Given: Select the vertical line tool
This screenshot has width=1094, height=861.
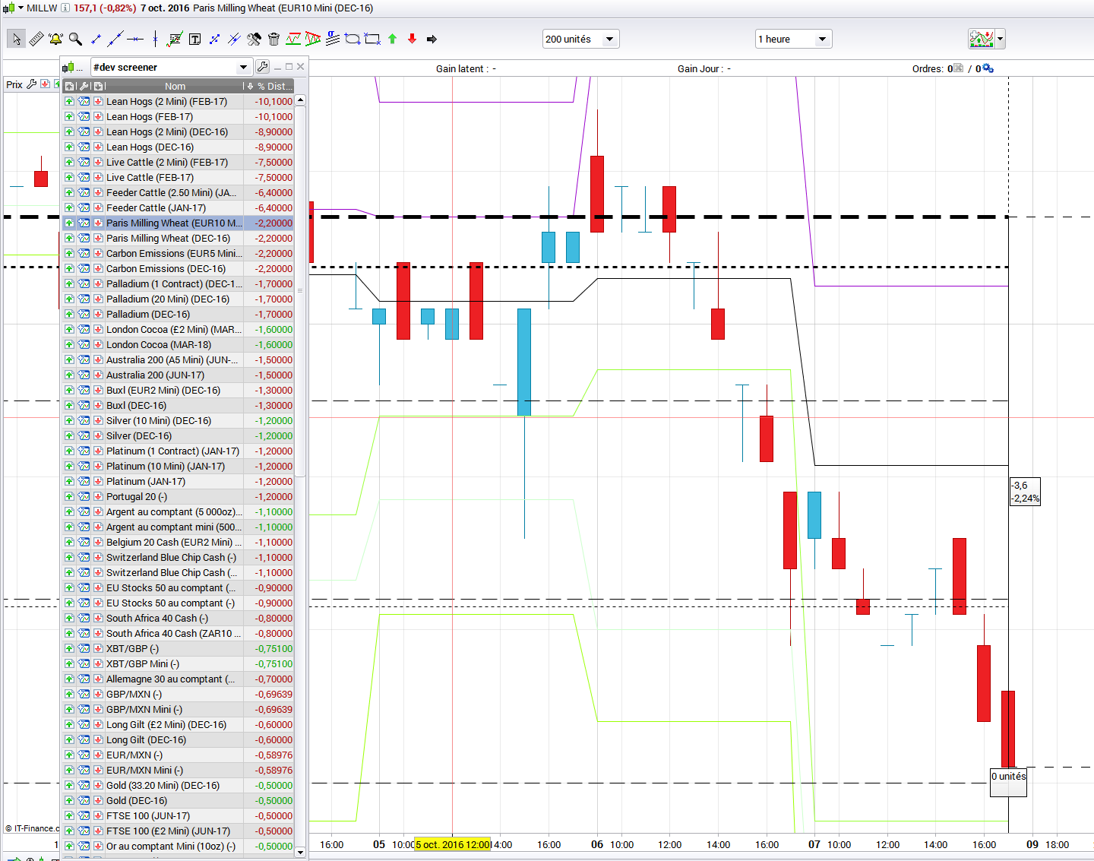Looking at the screenshot, I should 155,39.
